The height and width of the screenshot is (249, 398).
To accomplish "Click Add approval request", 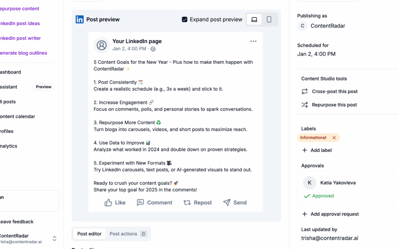I will pos(330,214).
